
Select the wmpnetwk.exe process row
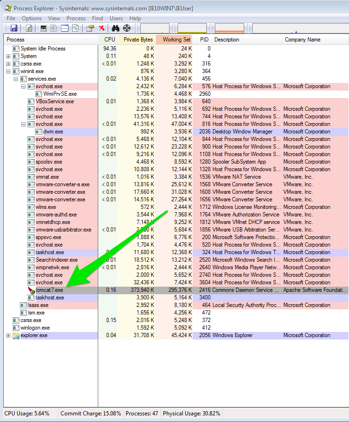pos(176,267)
